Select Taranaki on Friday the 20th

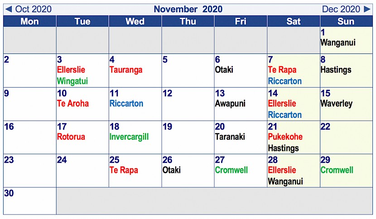pyautogui.click(x=230, y=136)
